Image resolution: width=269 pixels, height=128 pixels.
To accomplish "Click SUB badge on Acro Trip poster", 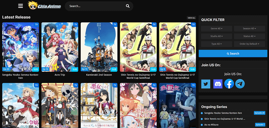I will (75, 69).
